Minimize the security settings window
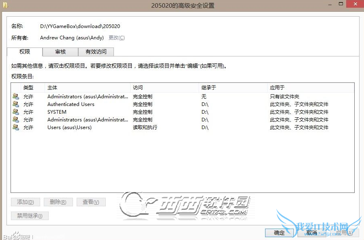The height and width of the screenshot is (240, 364). point(330,4)
